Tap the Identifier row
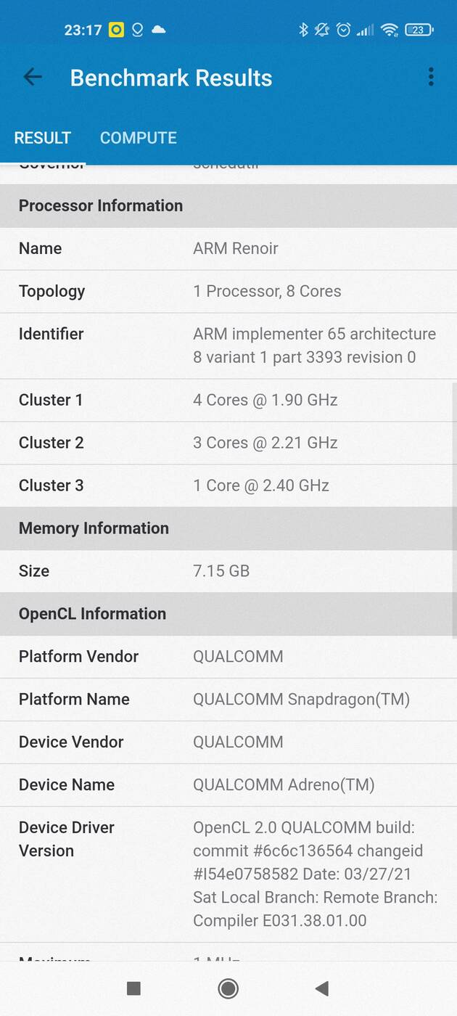Screen dimensions: 457x1016 [x=228, y=345]
